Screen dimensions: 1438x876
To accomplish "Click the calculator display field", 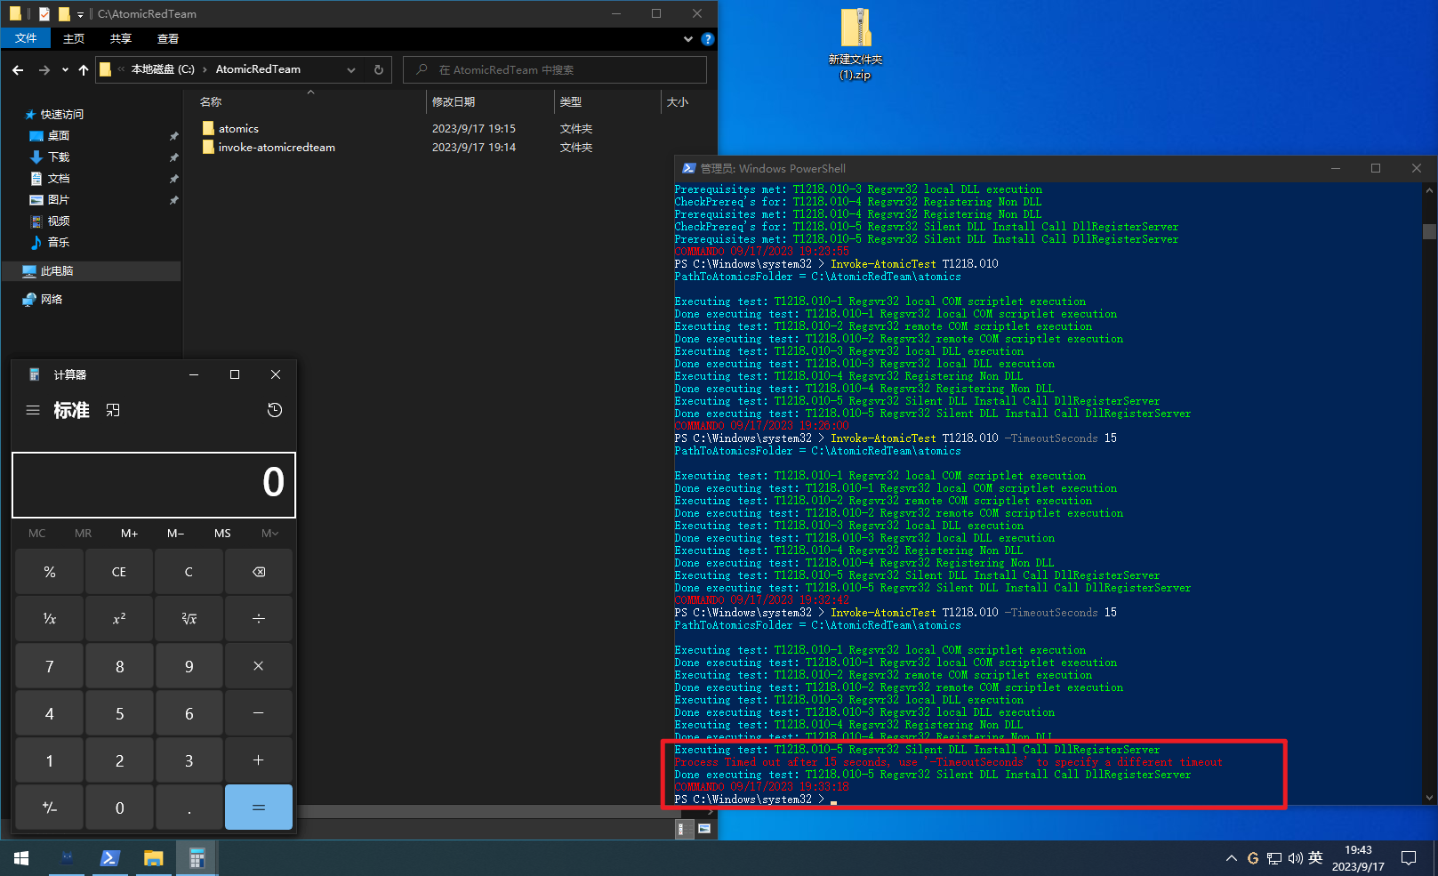I will (154, 485).
